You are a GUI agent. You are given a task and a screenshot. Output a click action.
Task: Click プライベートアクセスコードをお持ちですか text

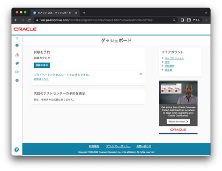62,75
